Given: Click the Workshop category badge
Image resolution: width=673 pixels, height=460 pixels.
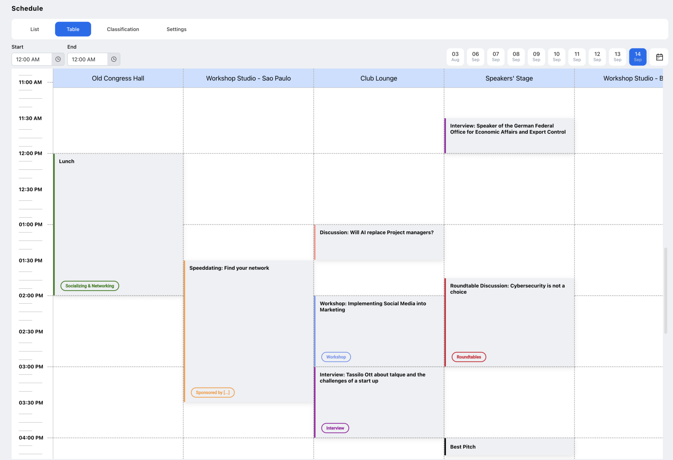Looking at the screenshot, I should tap(336, 357).
